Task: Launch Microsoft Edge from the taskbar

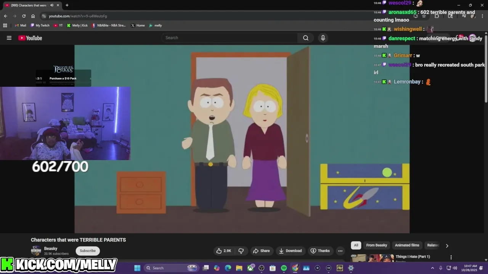Action: pos(228,268)
